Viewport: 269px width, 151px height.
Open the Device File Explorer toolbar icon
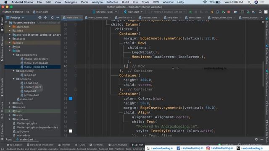235,12
